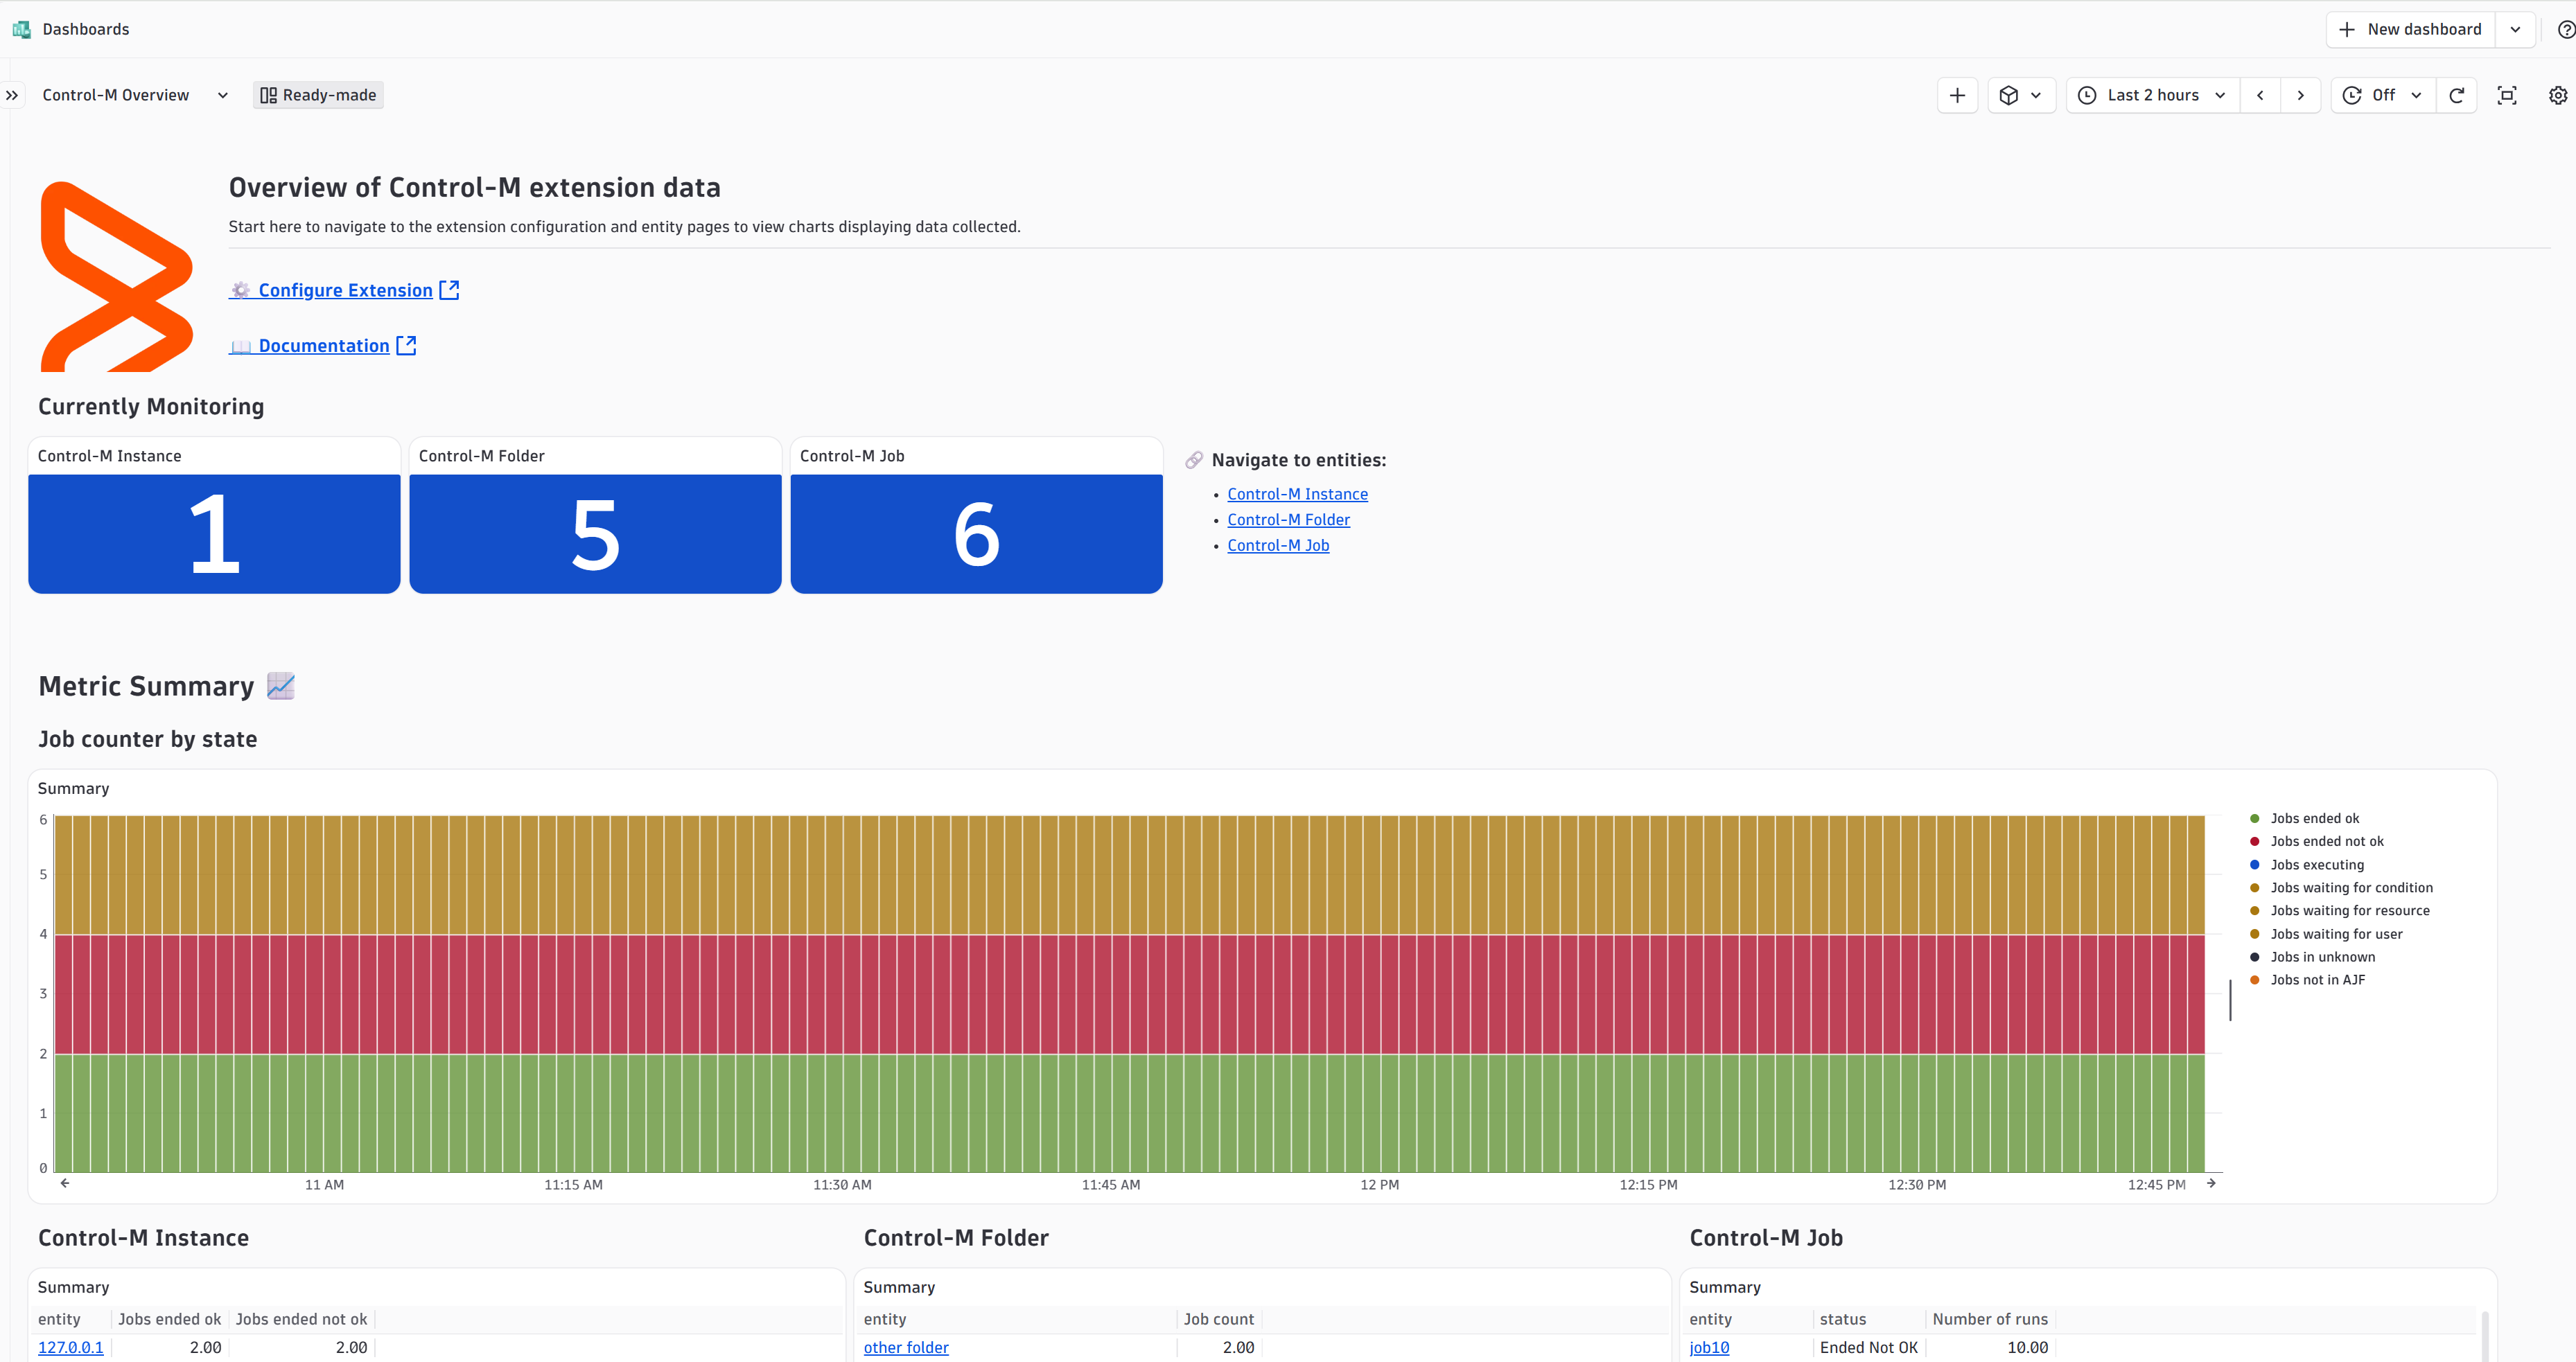Screen dimensions: 2576x1362
Task: Click chart left arrow to pan earlier
Action: point(65,1183)
